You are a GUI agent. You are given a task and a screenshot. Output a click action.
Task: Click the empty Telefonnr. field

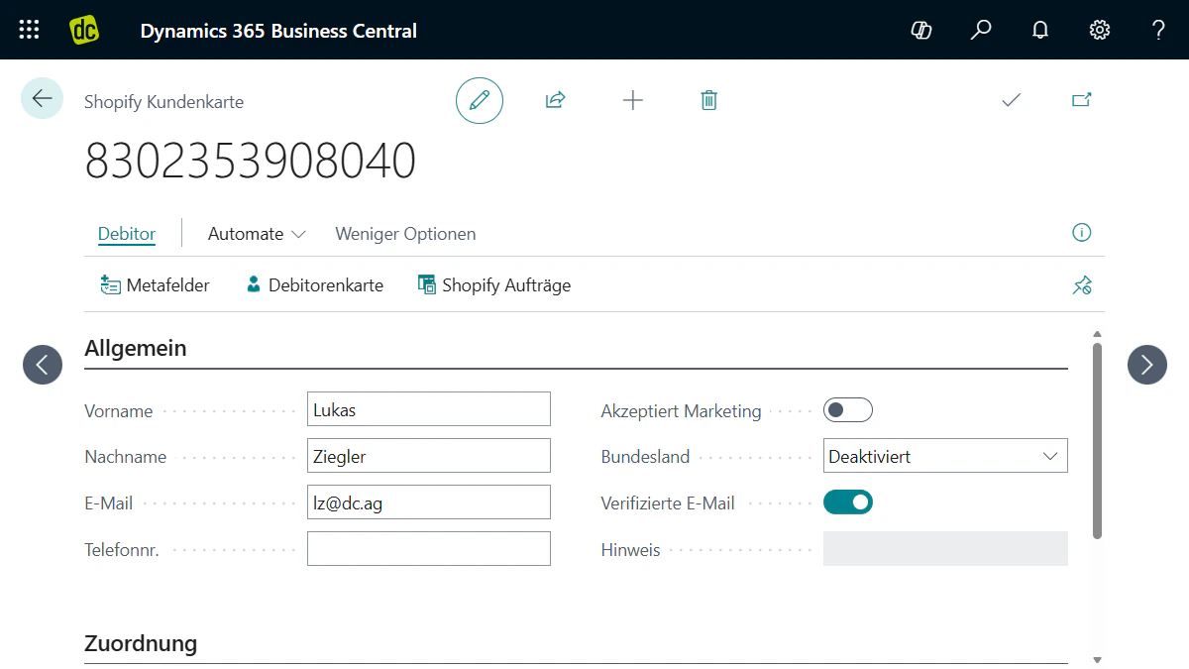coord(428,549)
